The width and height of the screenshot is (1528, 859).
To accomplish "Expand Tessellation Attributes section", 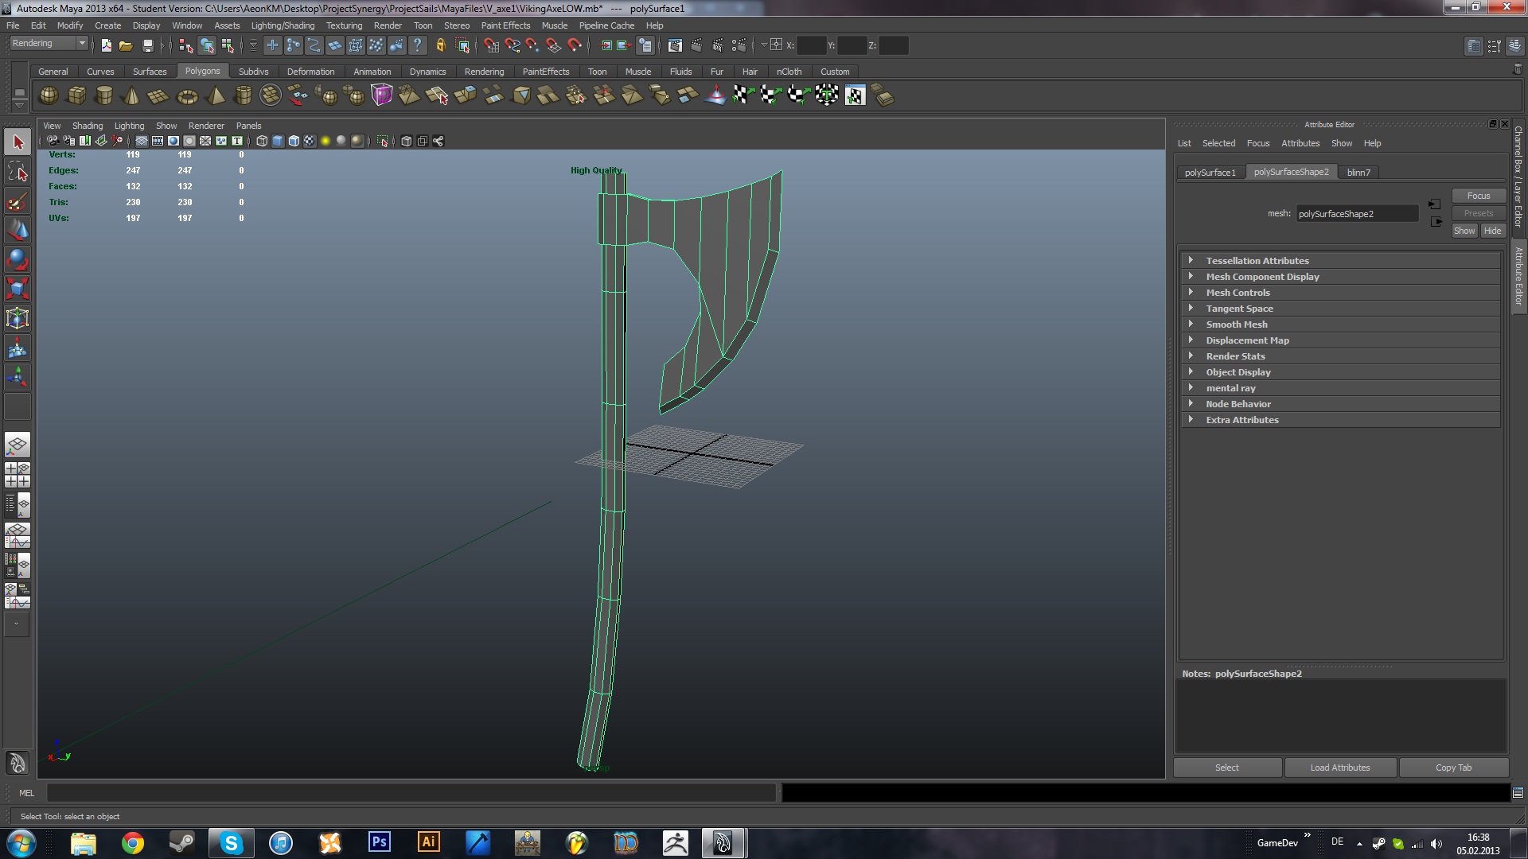I will [x=1257, y=260].
